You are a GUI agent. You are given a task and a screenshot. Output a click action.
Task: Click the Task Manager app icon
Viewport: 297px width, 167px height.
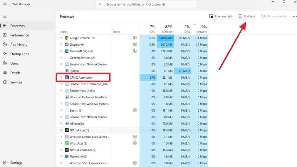click(5, 4)
